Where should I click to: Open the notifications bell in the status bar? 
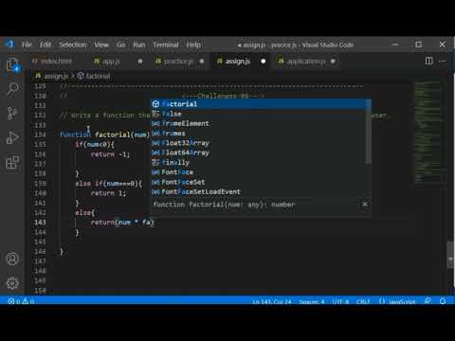click(x=443, y=301)
